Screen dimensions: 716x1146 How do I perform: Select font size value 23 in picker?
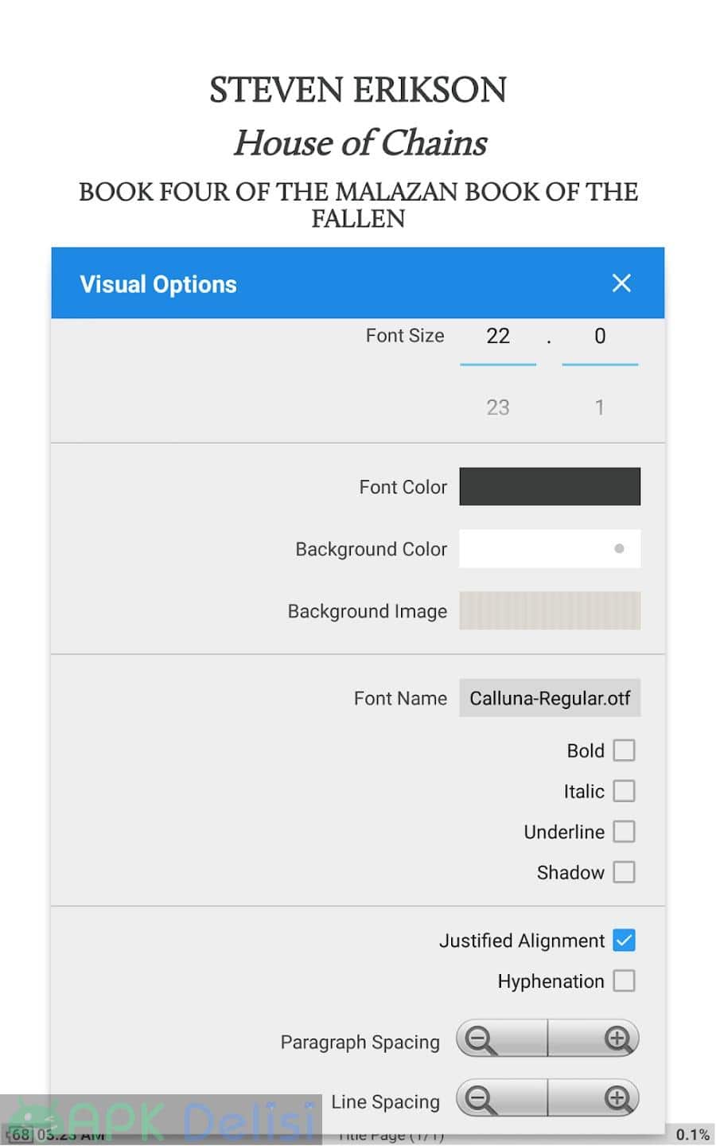pos(498,407)
